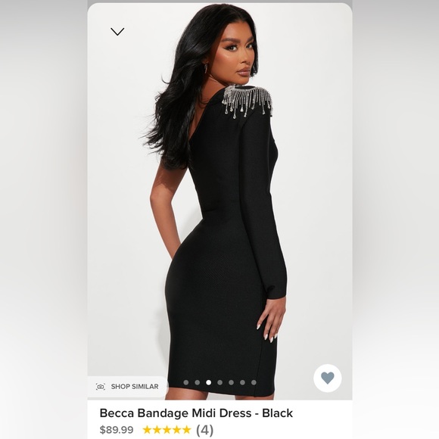Viewport: 439px width, 439px height.
Task: Jump to the last image pagination dot
Action: 254,382
